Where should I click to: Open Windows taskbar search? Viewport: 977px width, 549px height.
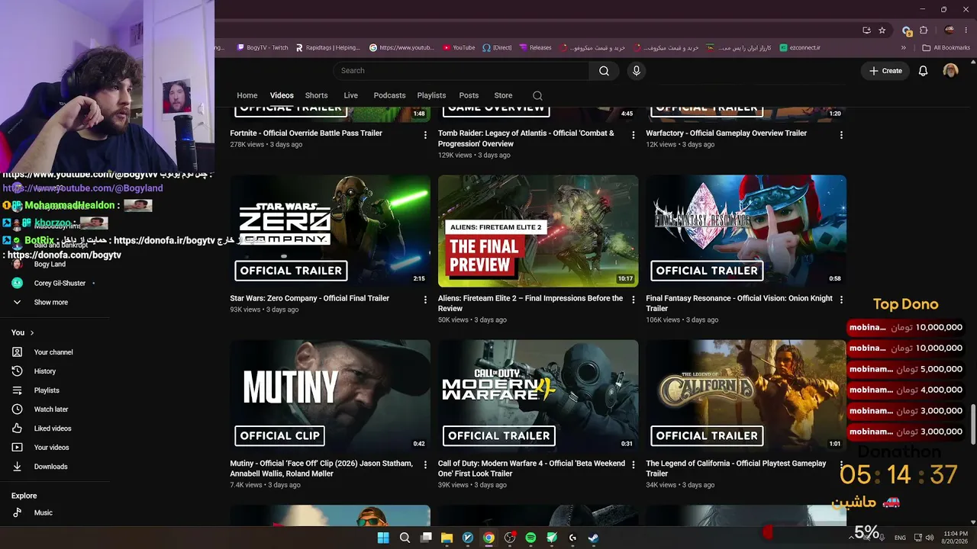tap(405, 538)
